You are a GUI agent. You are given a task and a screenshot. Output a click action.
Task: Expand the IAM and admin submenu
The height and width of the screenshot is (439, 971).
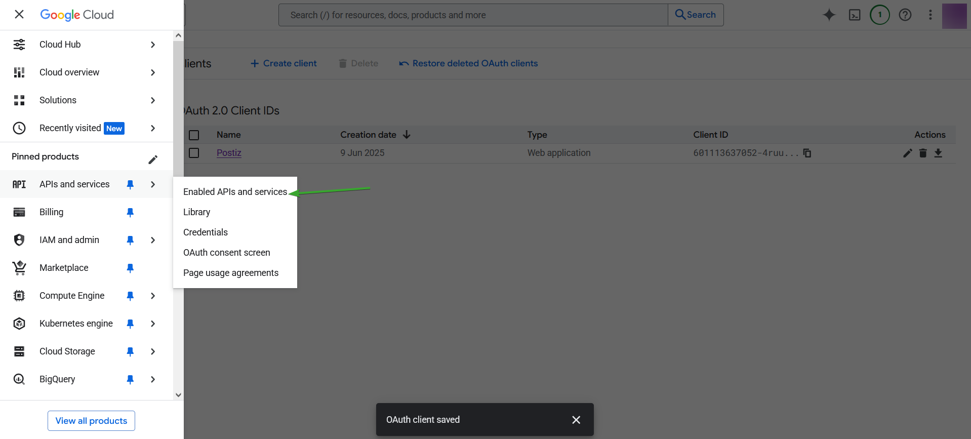pyautogui.click(x=153, y=240)
